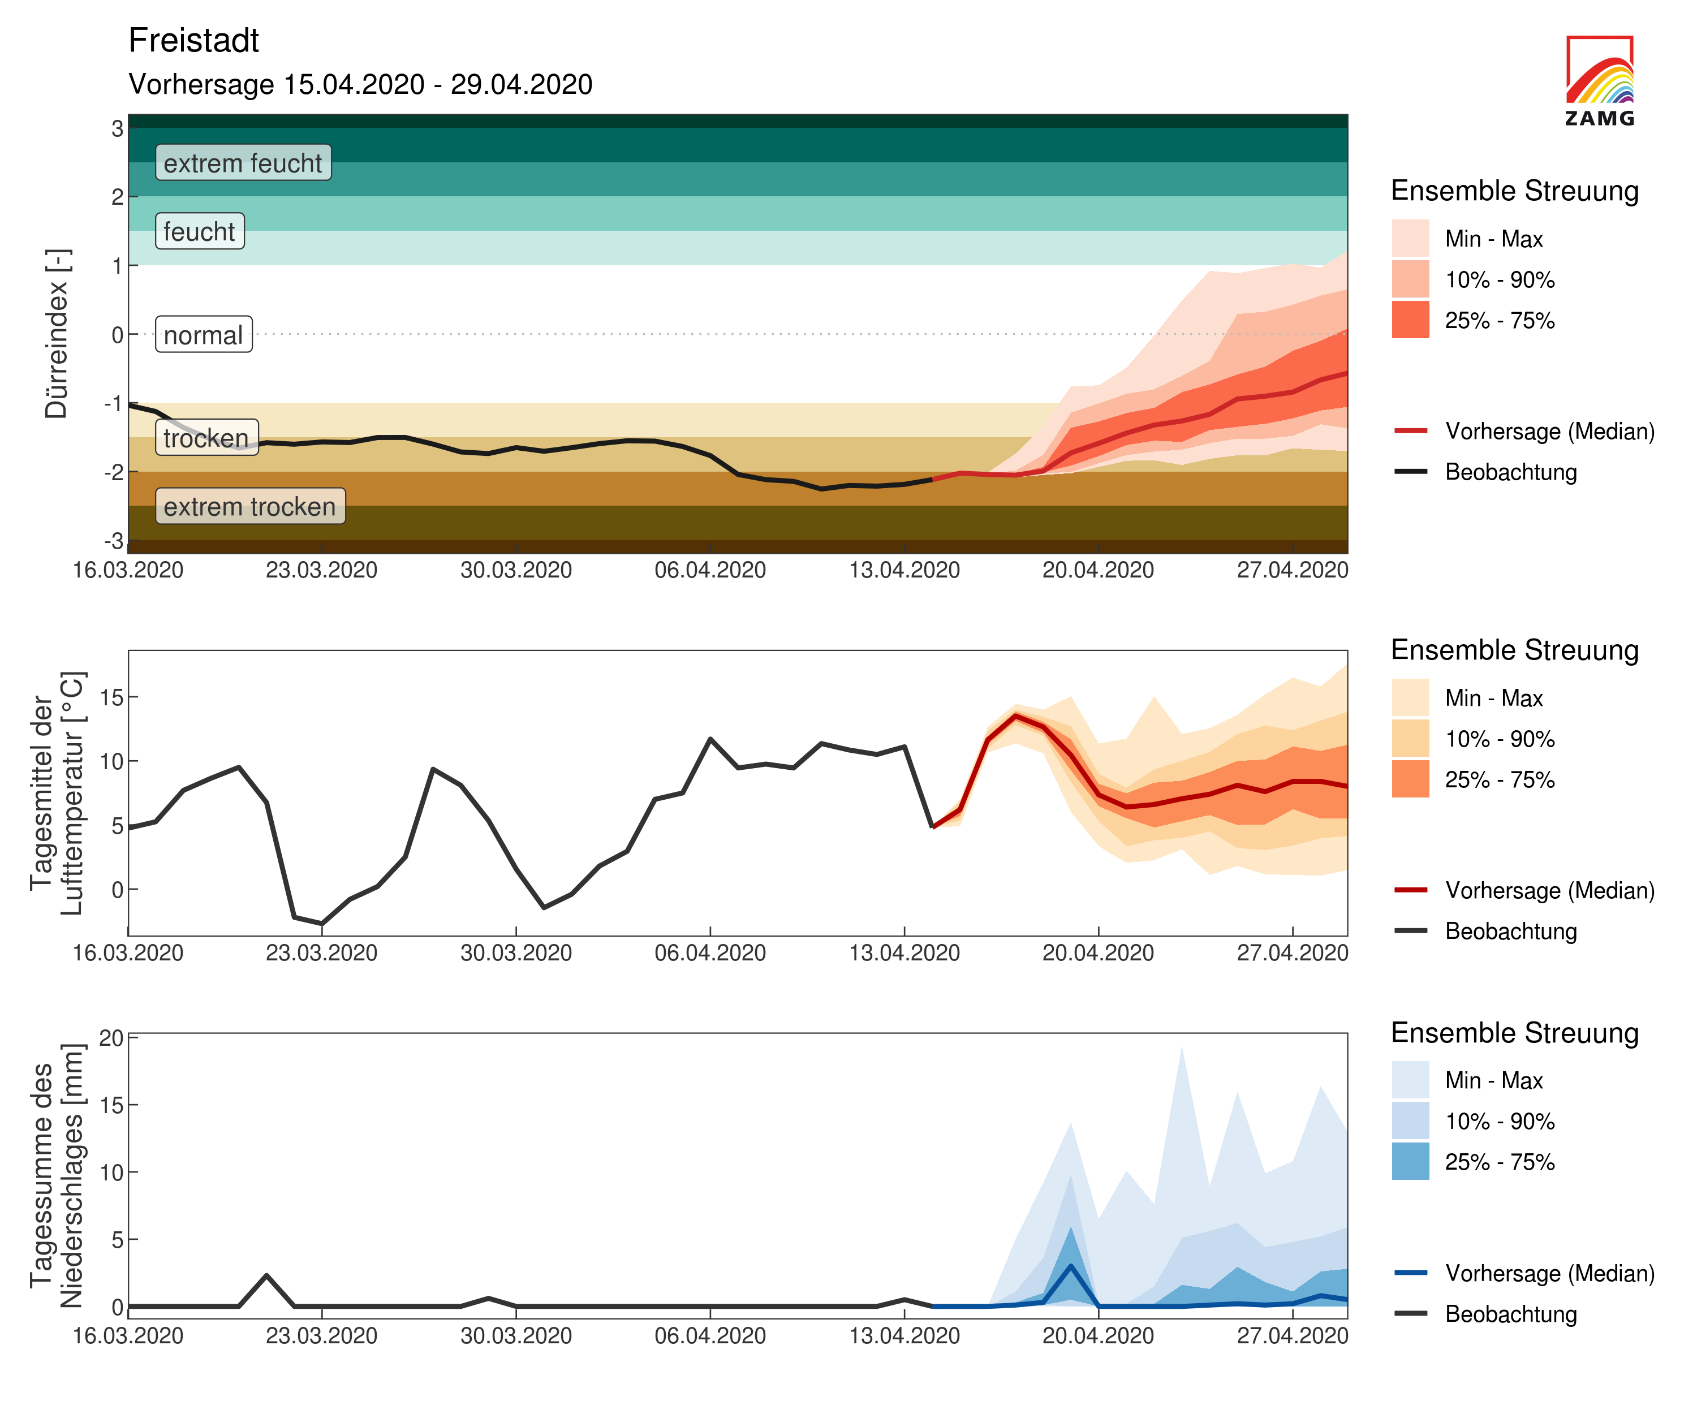Click the 25% - 75% swatch in precipitation legend
Image resolution: width=1697 pixels, height=1414 pixels.
1410,1160
